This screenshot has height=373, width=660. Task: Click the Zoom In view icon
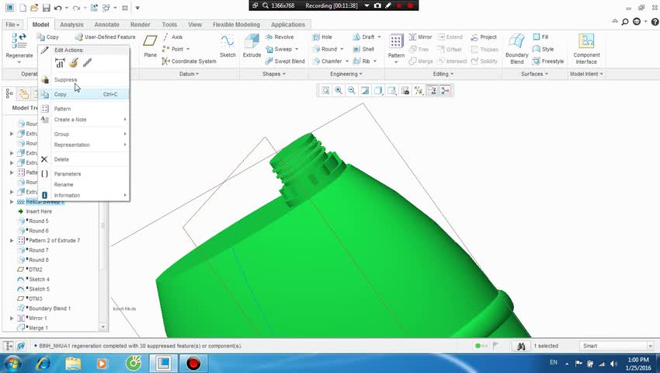click(339, 91)
